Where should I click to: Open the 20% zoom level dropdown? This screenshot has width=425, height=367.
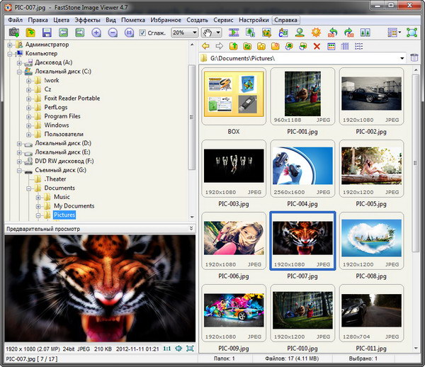(x=193, y=33)
